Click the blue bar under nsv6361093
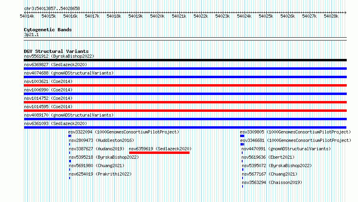 click(185, 127)
